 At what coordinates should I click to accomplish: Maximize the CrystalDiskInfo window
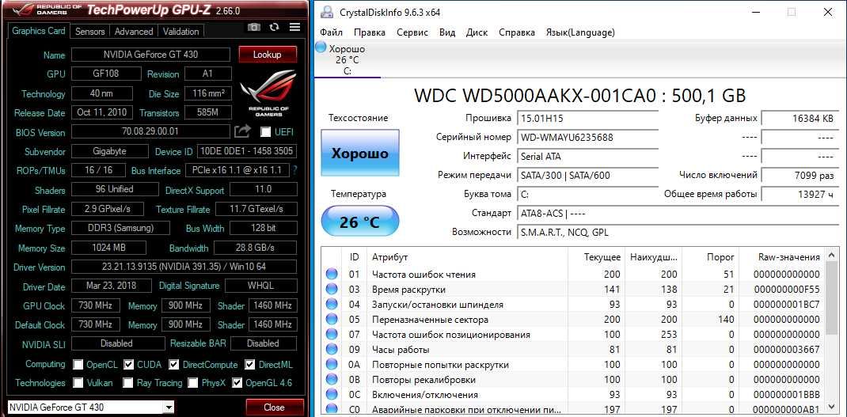click(x=792, y=12)
